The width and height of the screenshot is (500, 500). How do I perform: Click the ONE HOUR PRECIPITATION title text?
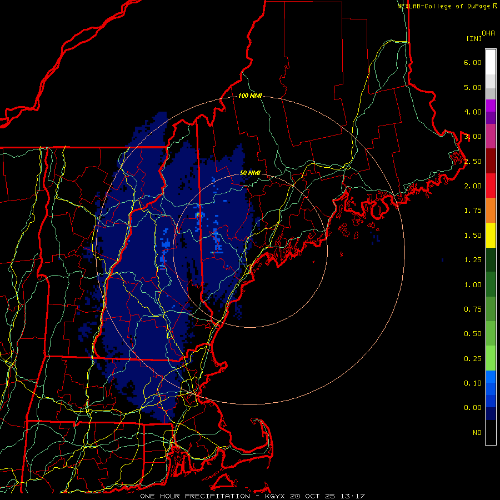(x=195, y=496)
